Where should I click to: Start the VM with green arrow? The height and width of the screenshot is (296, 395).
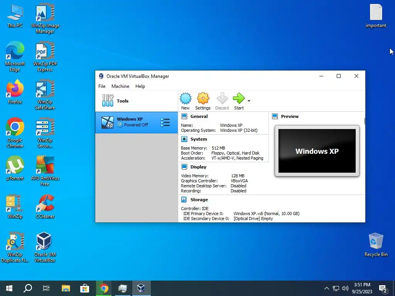coord(239,101)
